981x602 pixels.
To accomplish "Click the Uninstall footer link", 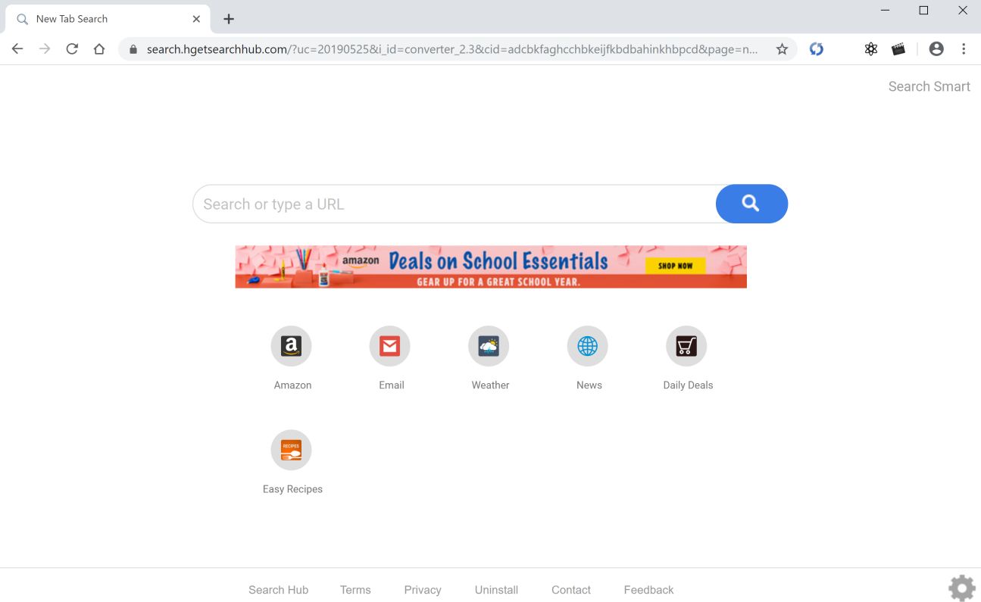I will click(496, 590).
